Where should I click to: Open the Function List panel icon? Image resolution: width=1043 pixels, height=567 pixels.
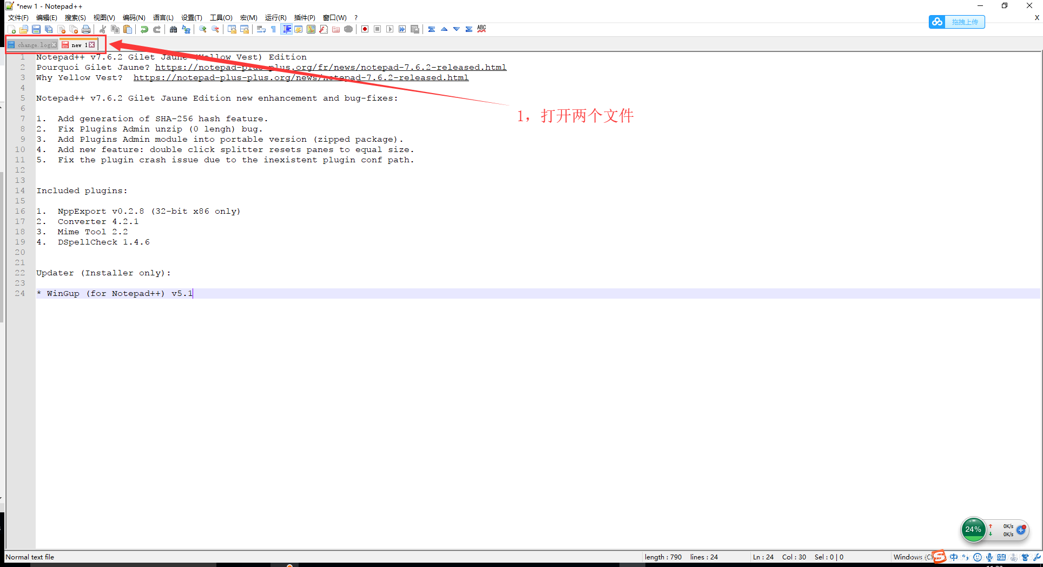pyautogui.click(x=324, y=29)
